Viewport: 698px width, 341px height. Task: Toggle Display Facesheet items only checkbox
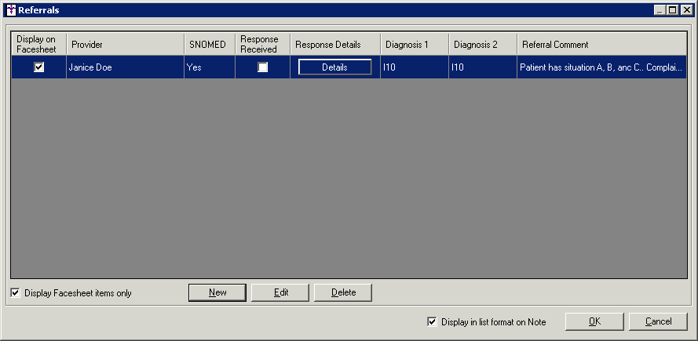(16, 293)
